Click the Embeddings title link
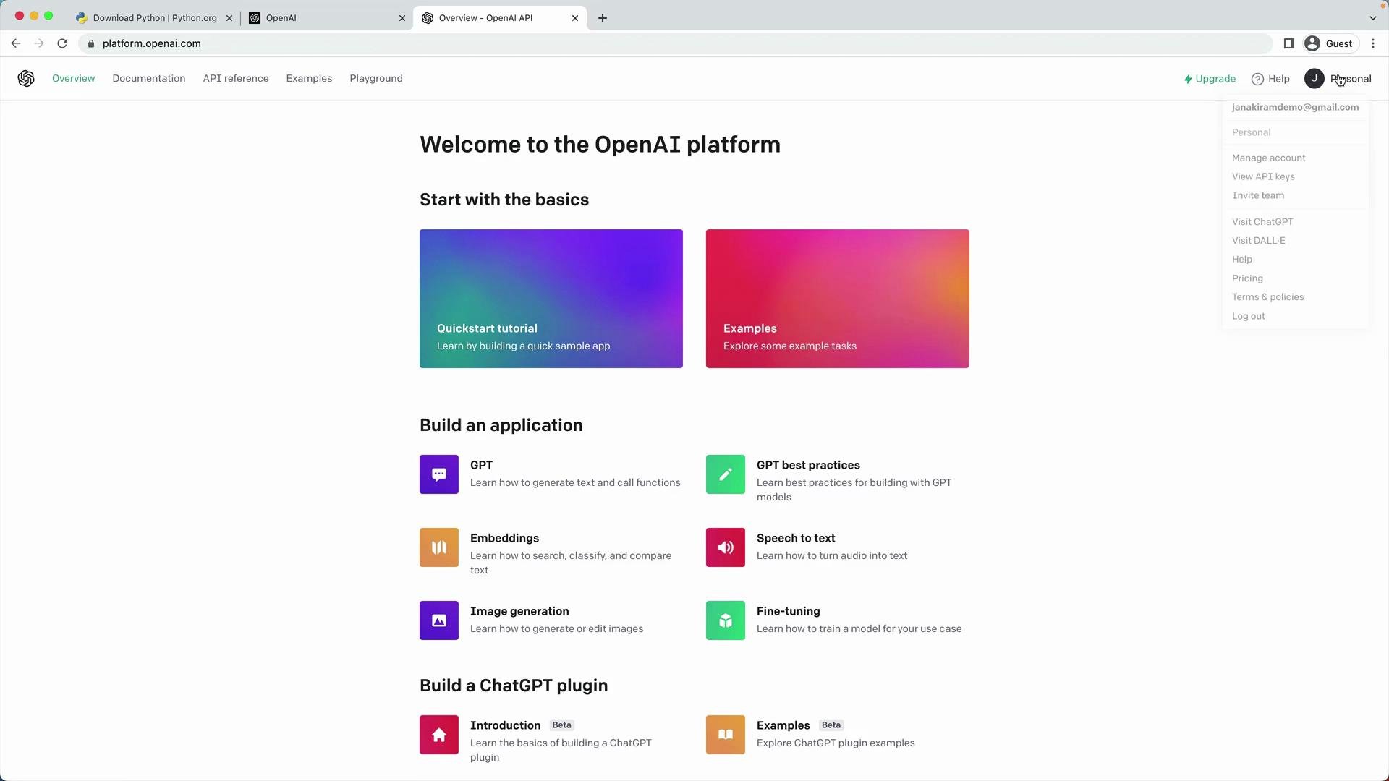1389x781 pixels. (504, 538)
